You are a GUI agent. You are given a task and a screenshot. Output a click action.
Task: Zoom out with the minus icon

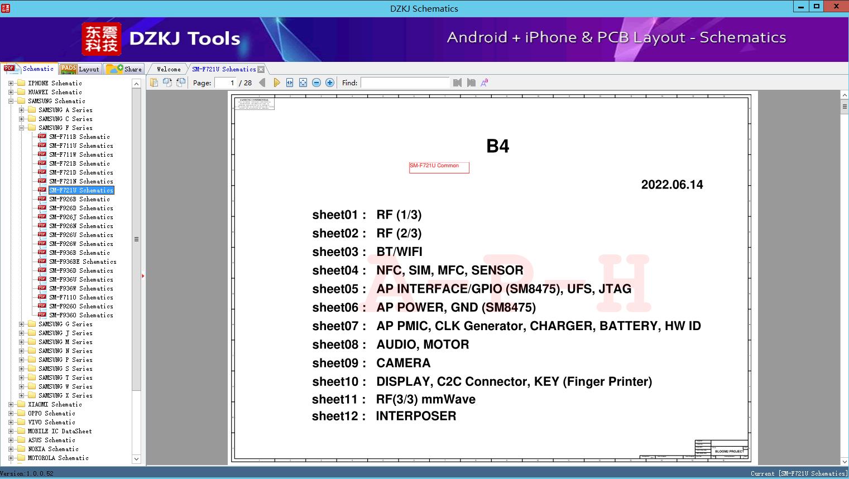click(316, 83)
